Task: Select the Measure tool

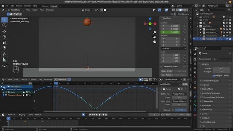Action: [4, 60]
